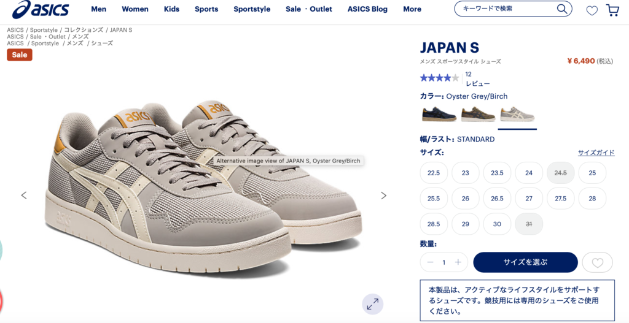The height and width of the screenshot is (323, 629).
Task: Select size 26.5
Action: pyautogui.click(x=497, y=199)
